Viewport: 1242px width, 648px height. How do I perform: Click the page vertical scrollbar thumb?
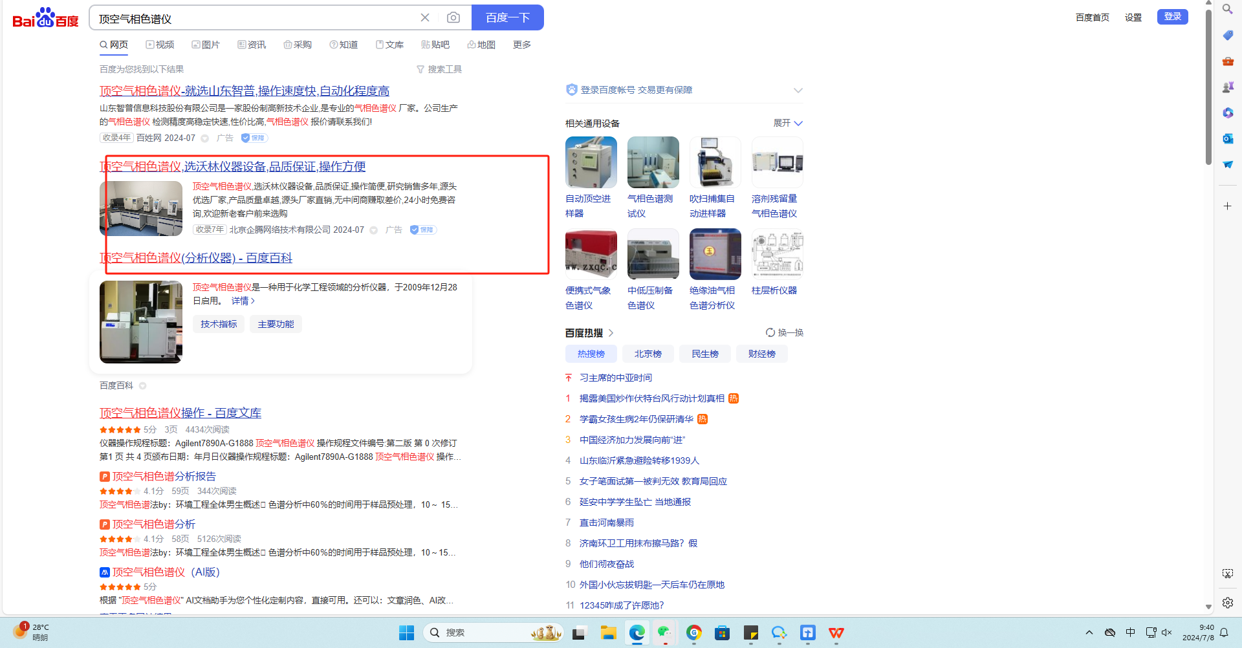(1208, 87)
